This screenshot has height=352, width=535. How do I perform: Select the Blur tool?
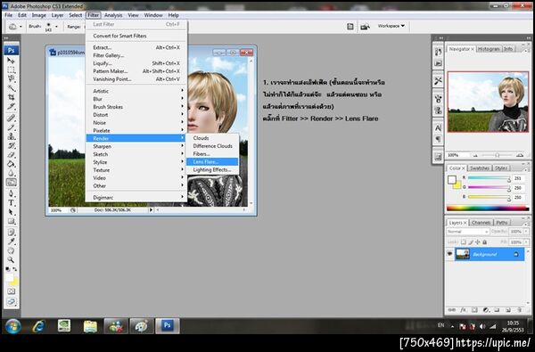point(11,173)
